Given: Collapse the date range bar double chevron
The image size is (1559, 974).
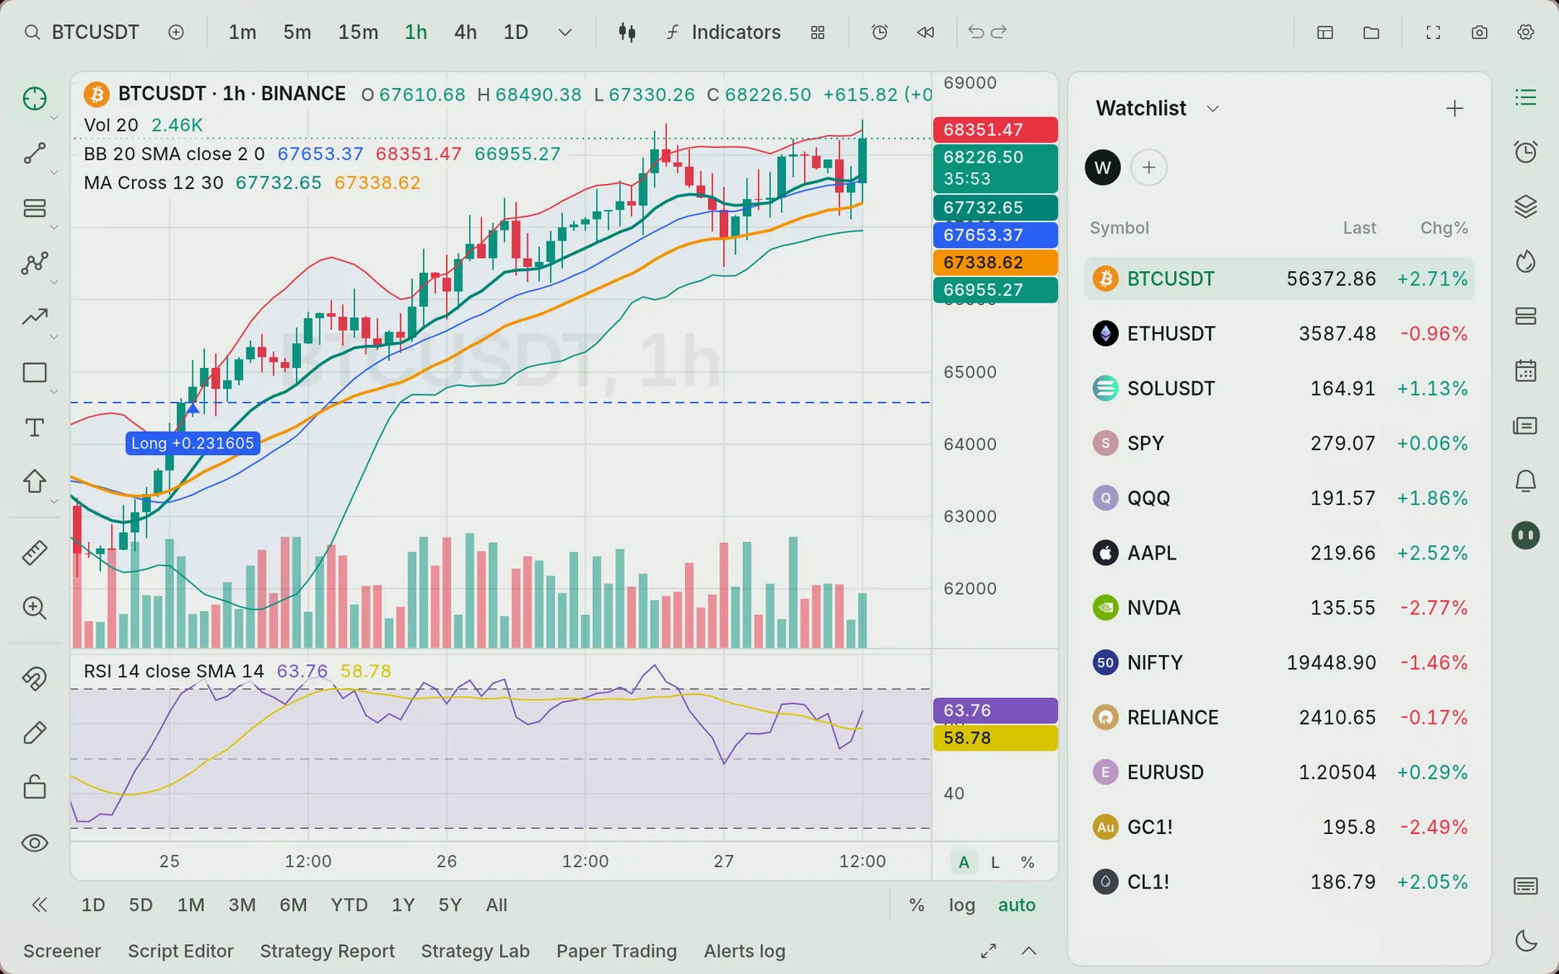Looking at the screenshot, I should 39,905.
